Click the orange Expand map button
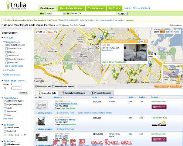The width and height of the screenshot is (183, 146). [162, 86]
